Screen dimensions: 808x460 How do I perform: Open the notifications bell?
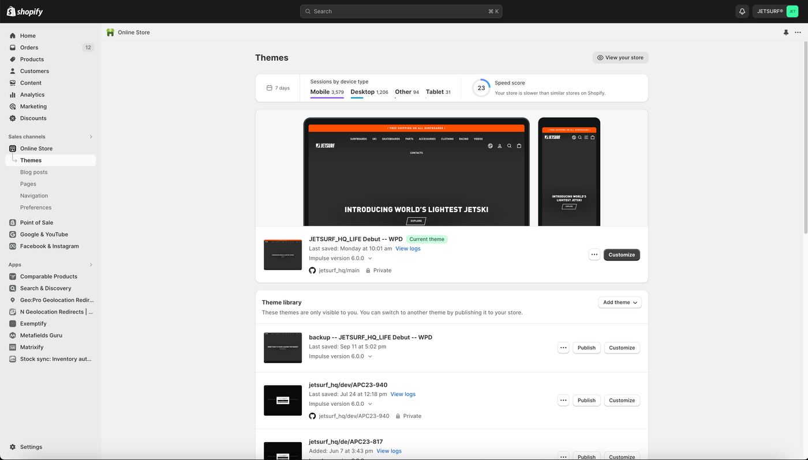point(742,12)
